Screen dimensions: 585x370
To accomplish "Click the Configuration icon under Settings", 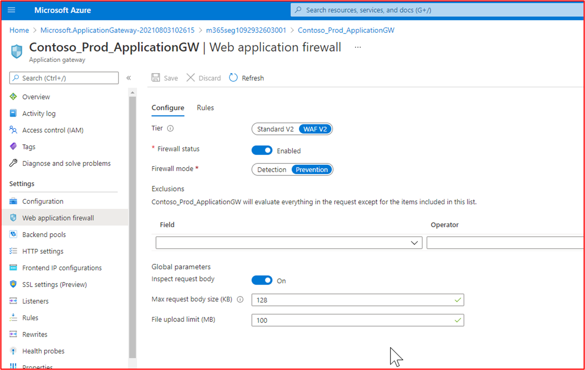I will coord(13,201).
